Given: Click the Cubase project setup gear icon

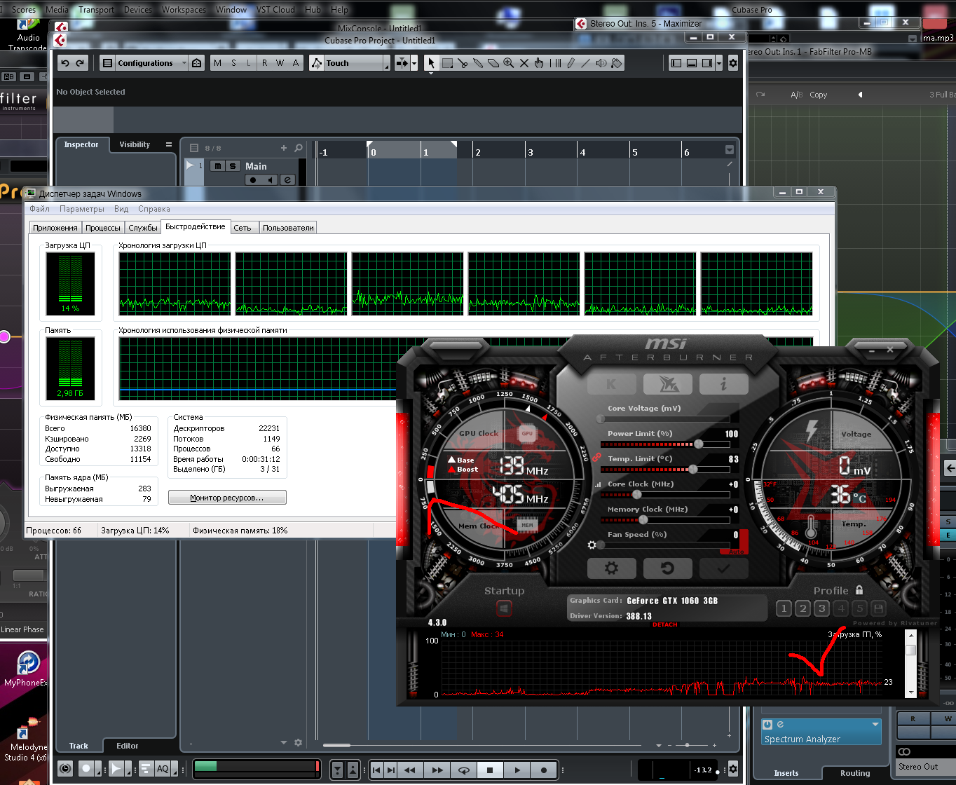Looking at the screenshot, I should (x=733, y=63).
